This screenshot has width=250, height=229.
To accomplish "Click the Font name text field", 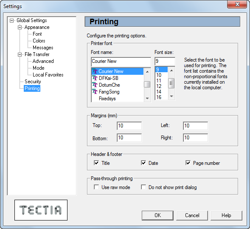I will (x=121, y=62).
